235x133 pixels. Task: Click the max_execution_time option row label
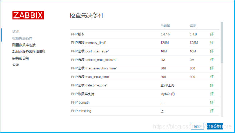tap(94, 68)
